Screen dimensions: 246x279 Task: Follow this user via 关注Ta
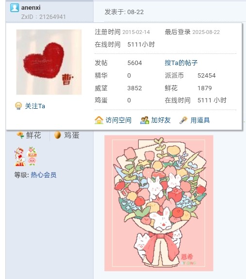35,106
